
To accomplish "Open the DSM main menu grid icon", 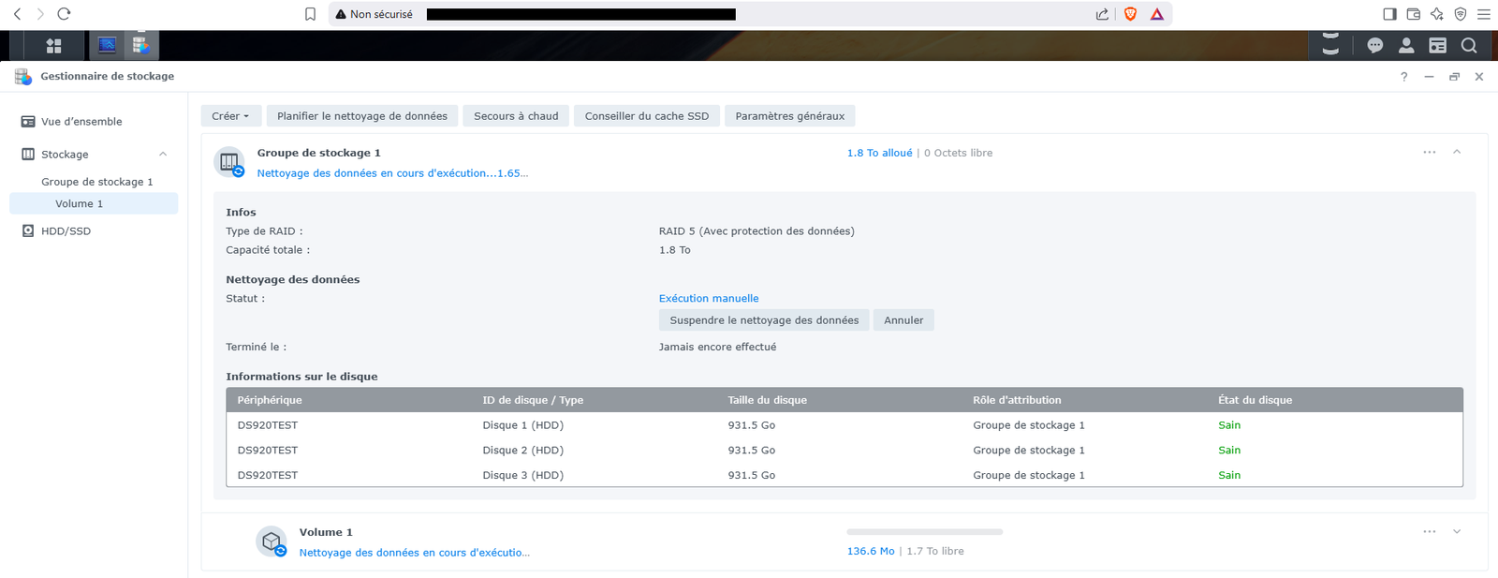I will point(53,45).
